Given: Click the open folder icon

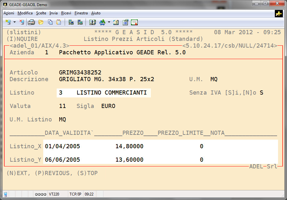Looking at the screenshot, I should (41, 22).
